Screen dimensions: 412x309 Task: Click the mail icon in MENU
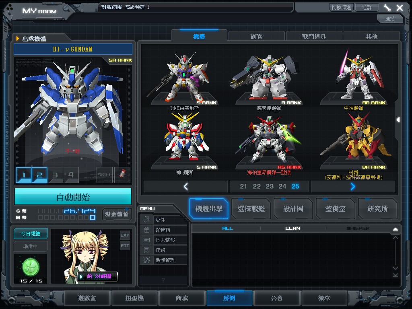pos(146,220)
